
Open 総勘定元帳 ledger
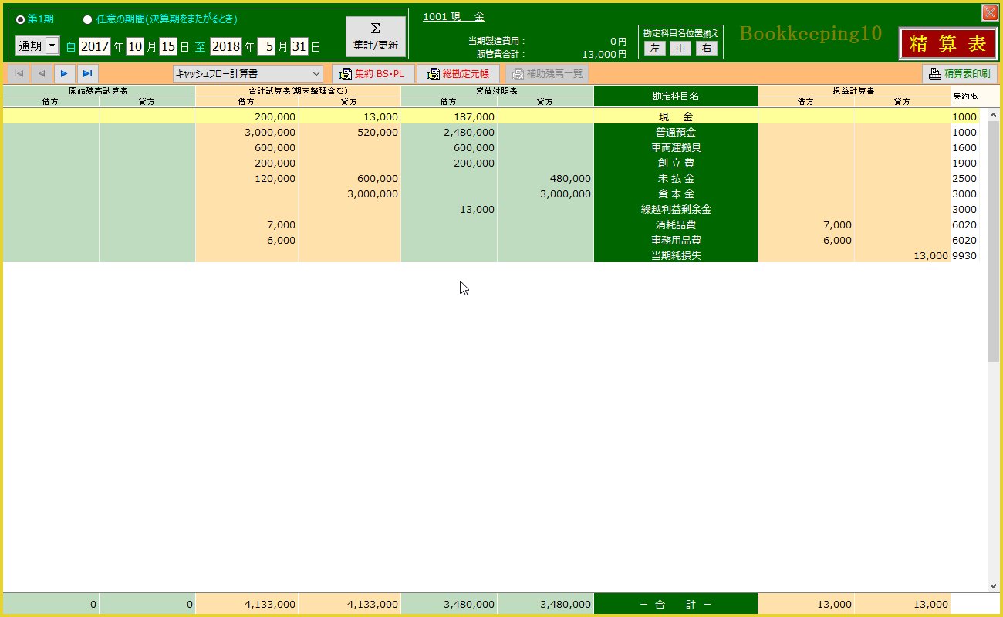tap(458, 74)
